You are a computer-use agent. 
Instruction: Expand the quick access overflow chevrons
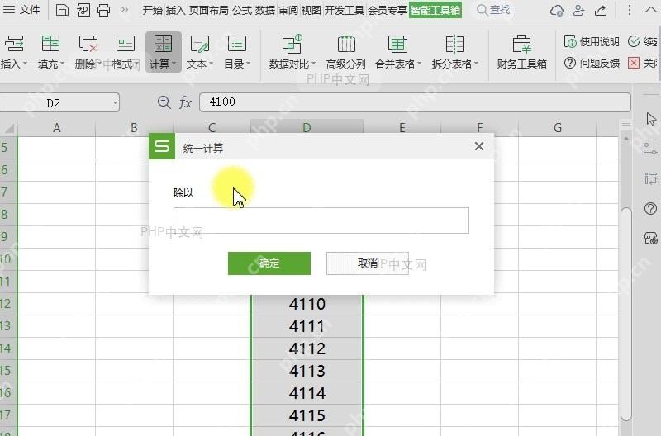[125, 10]
